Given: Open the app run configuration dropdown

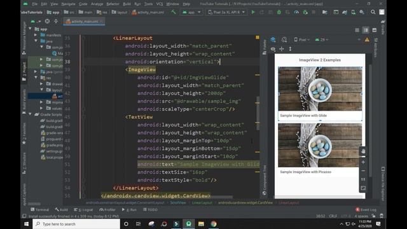Looking at the screenshot, I should (191, 12).
